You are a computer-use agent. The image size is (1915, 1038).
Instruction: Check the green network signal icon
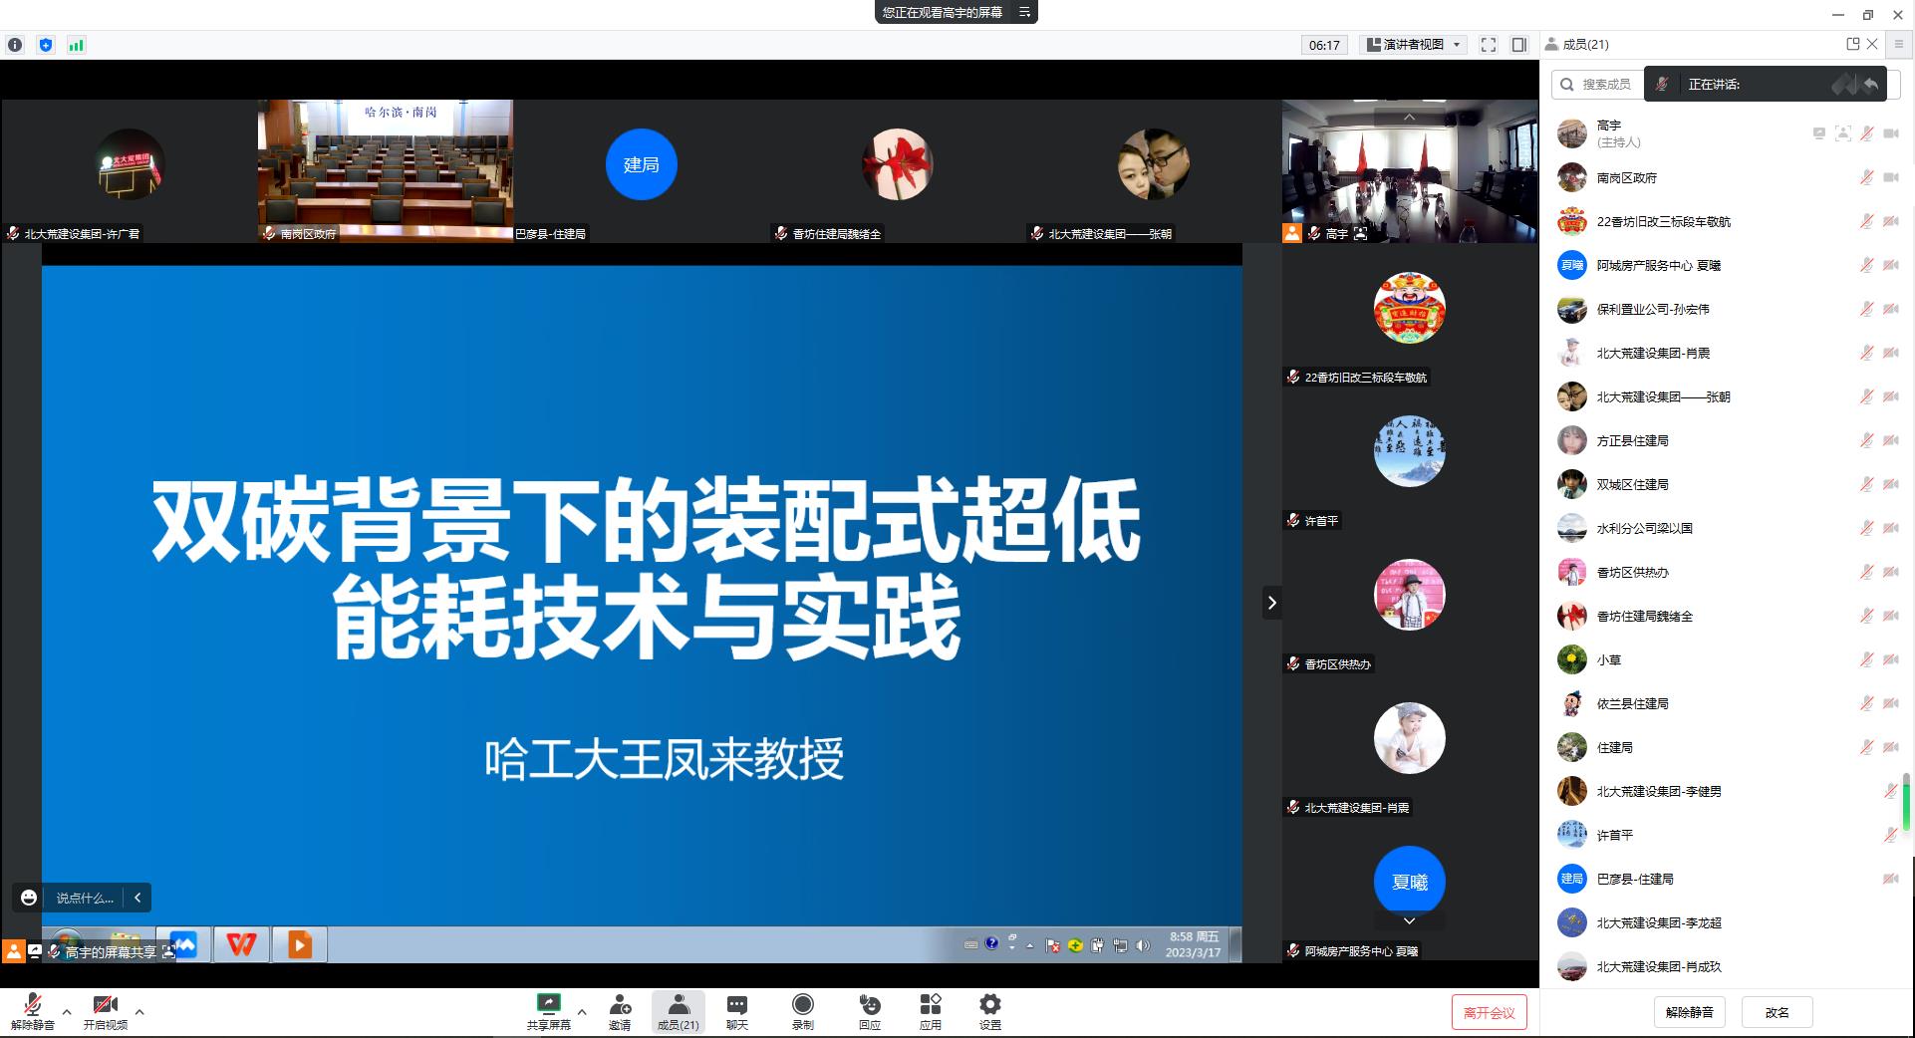pyautogui.click(x=76, y=45)
